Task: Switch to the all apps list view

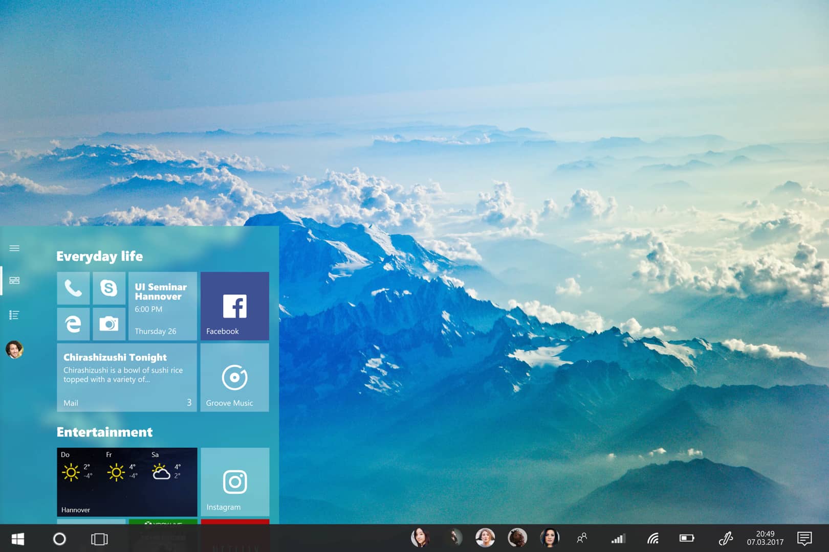Action: (14, 314)
